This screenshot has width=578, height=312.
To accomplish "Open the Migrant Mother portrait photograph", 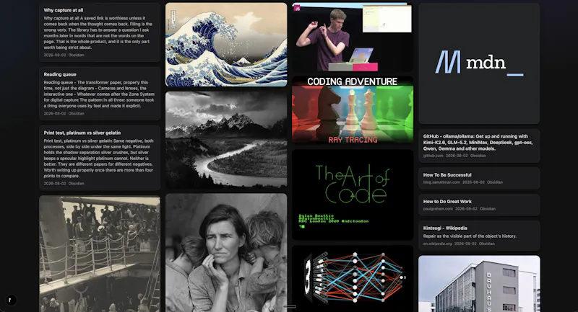I will pyautogui.click(x=226, y=252).
